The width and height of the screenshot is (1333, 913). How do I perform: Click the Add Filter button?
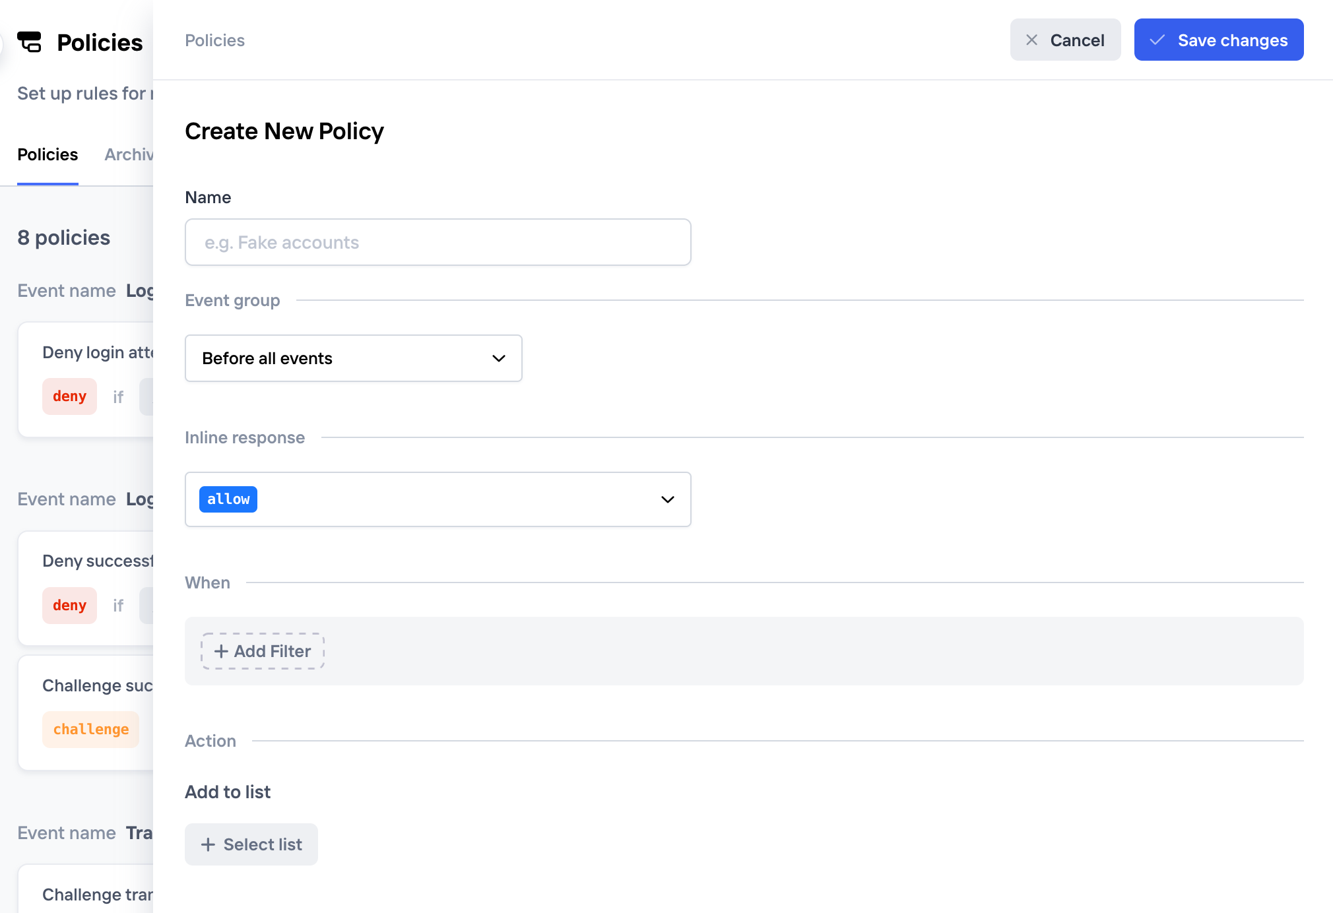263,651
